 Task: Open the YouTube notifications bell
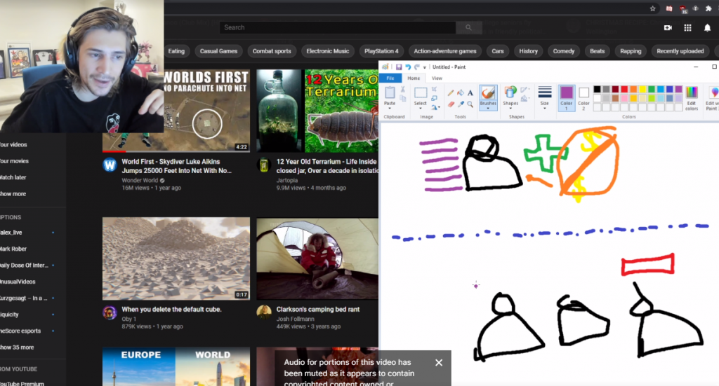[707, 28]
